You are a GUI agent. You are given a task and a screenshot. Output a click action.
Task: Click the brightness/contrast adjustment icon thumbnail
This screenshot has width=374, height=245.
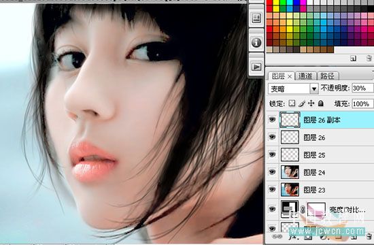click(x=290, y=210)
